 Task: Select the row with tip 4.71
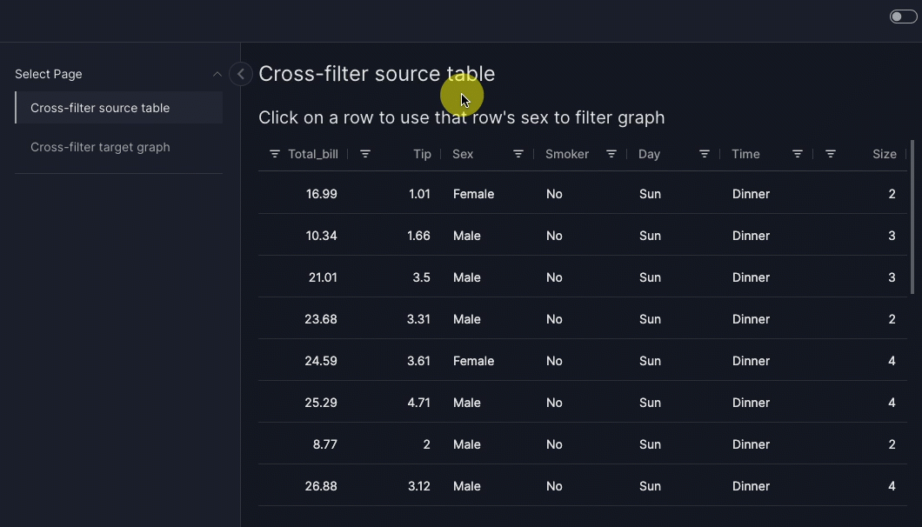(x=419, y=403)
